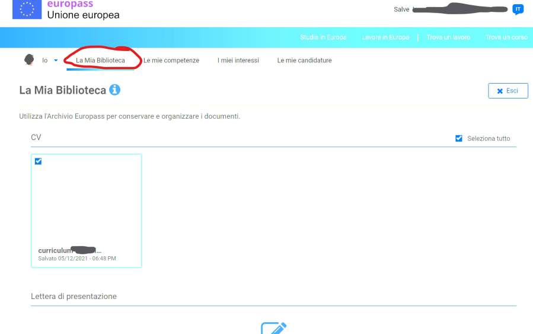
Task: Click the blue pencil edit icon at bottom
Action: pyautogui.click(x=273, y=328)
